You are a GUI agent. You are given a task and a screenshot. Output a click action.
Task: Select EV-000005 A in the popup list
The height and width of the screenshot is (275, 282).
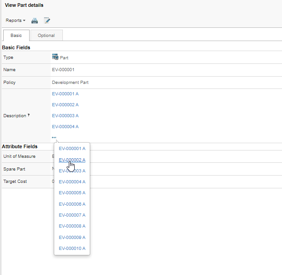(72, 193)
